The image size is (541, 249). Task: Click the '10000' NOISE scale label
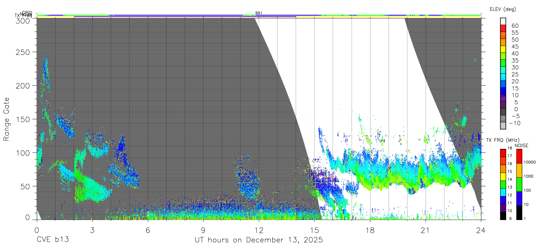(530, 162)
